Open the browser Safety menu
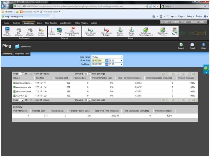The image size is (210, 157). pos(190,16)
